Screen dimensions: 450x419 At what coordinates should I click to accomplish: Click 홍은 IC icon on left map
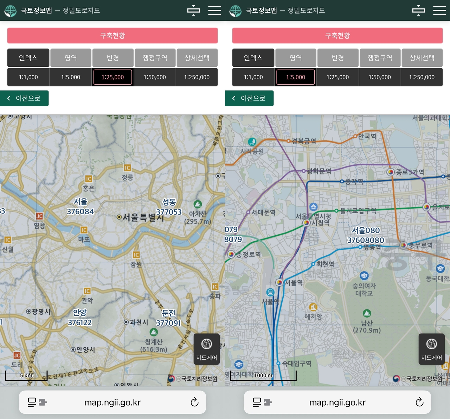tap(89, 179)
